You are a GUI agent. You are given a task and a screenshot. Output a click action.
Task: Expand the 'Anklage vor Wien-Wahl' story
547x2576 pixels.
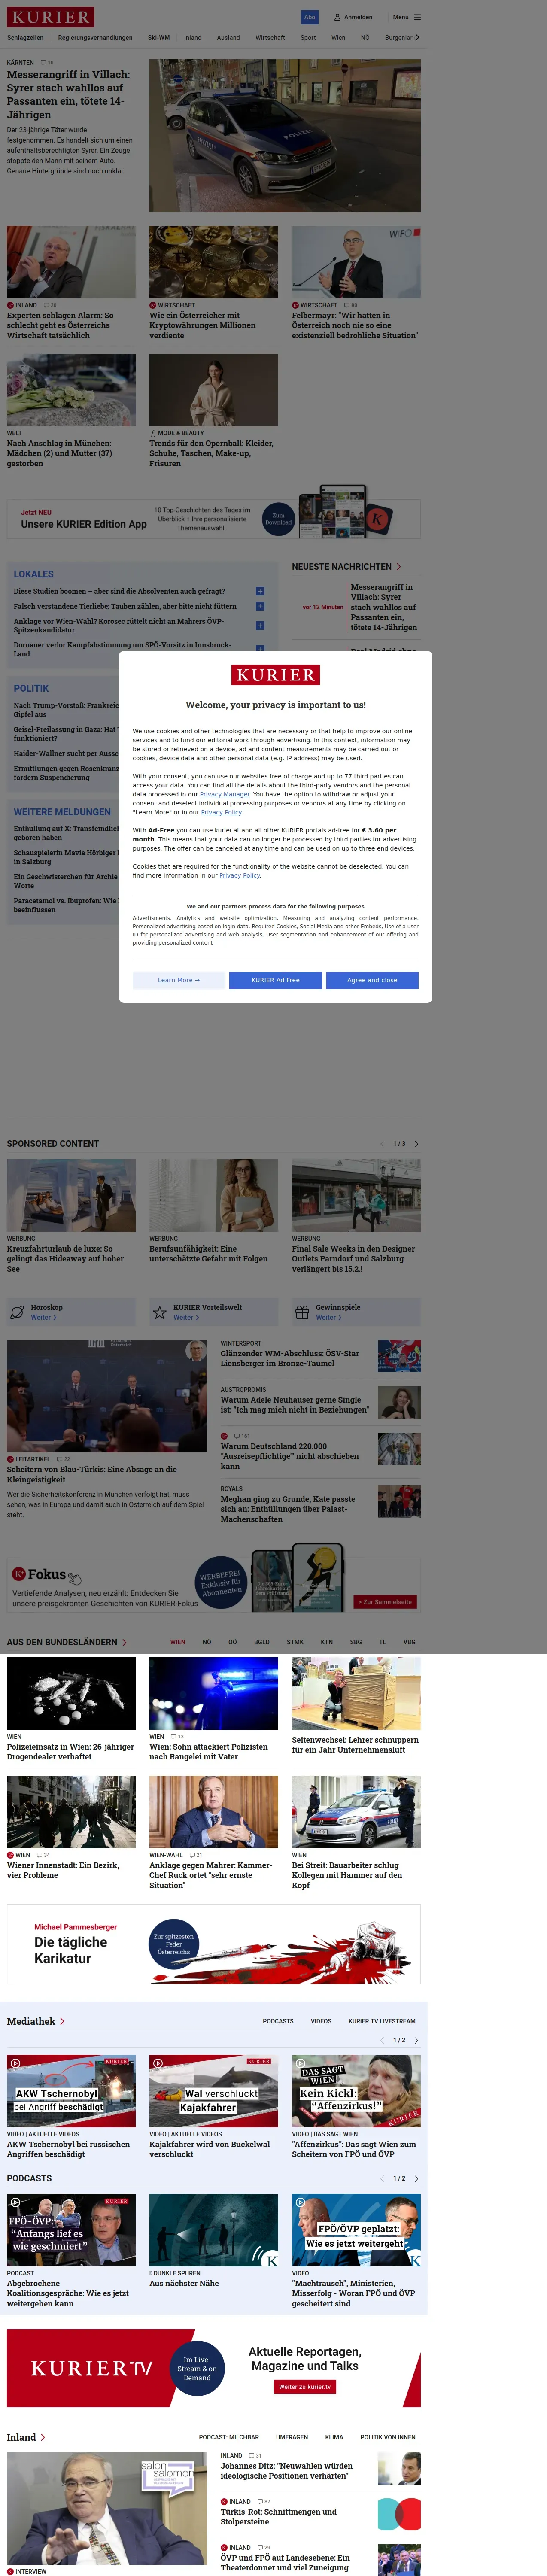(x=260, y=626)
